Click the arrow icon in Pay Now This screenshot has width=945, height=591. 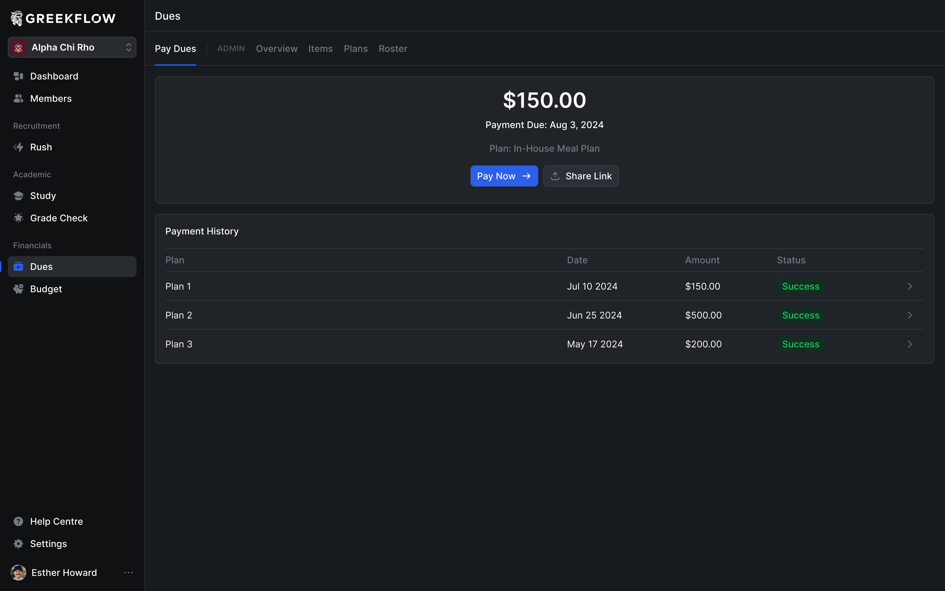coord(526,176)
